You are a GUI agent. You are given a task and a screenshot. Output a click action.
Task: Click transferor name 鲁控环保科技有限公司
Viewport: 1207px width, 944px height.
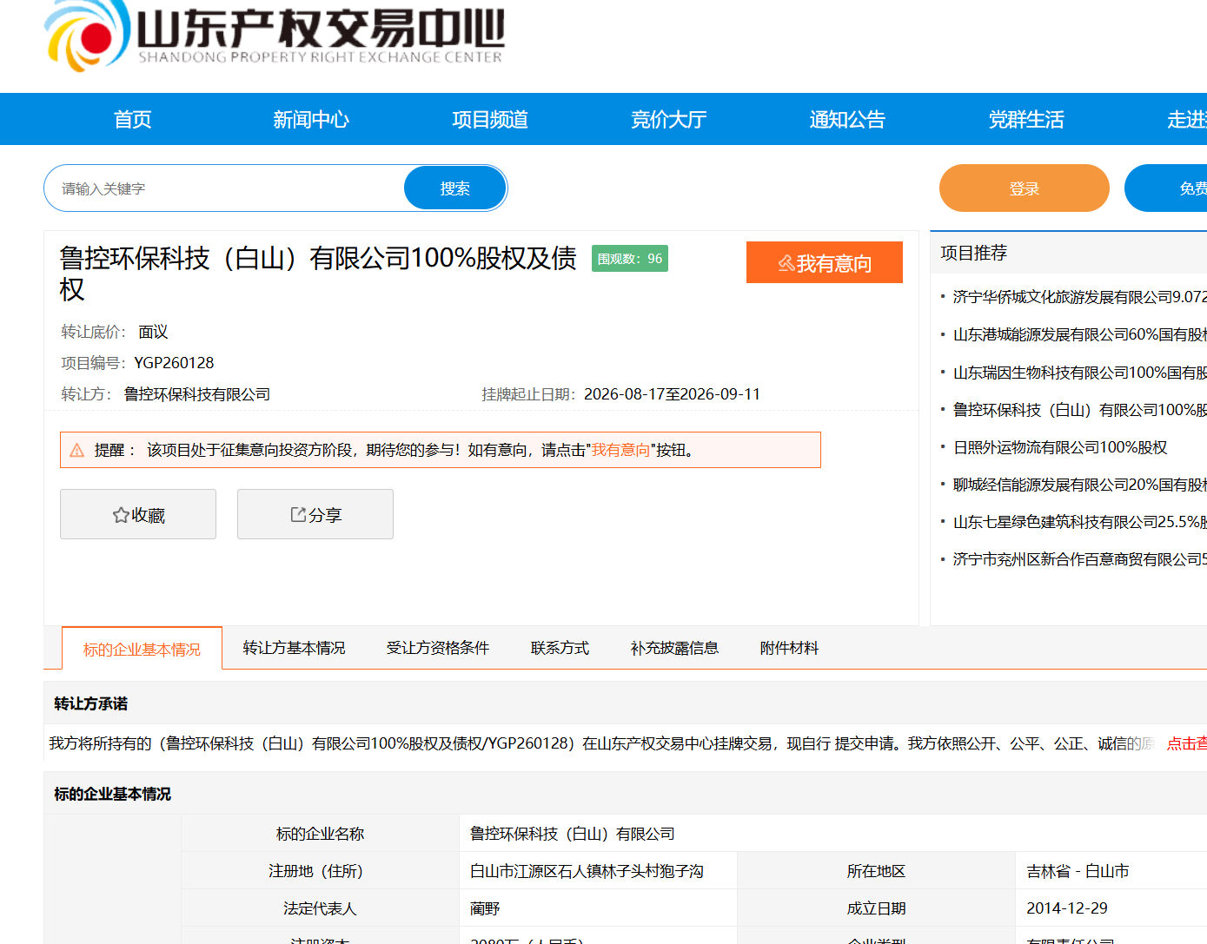(197, 394)
